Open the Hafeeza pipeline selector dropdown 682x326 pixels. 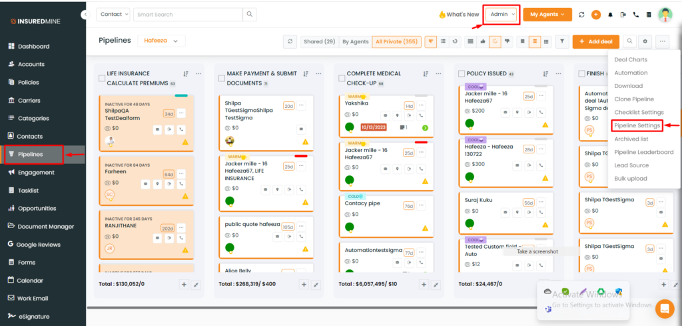click(161, 41)
